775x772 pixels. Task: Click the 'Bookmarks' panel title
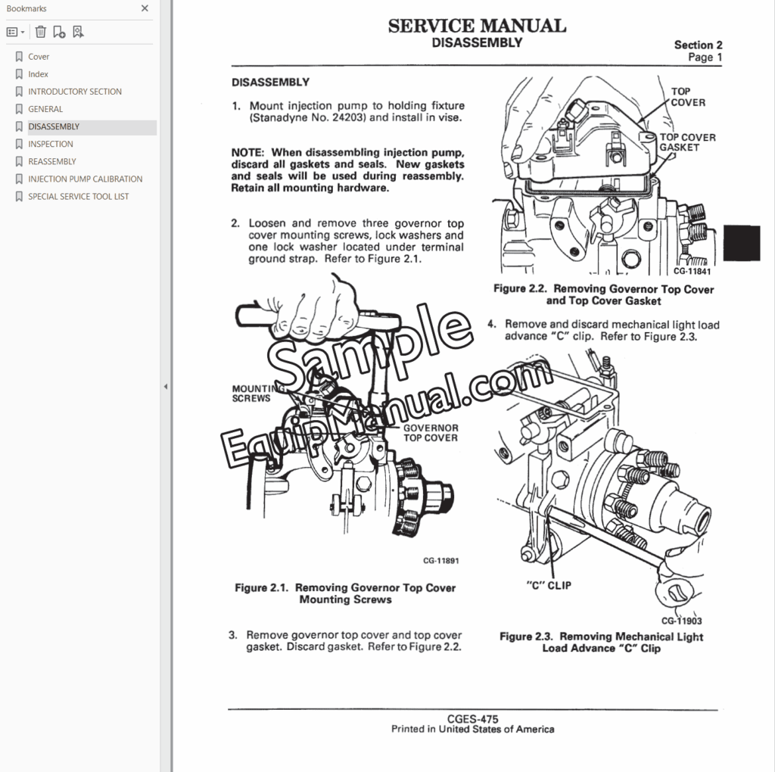pyautogui.click(x=26, y=8)
